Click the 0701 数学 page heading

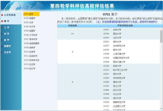[110, 14]
